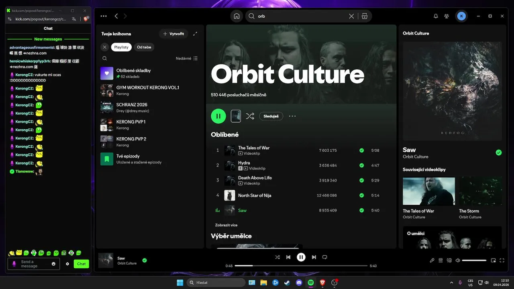Adjust the Spotify volume slider

tap(474, 260)
